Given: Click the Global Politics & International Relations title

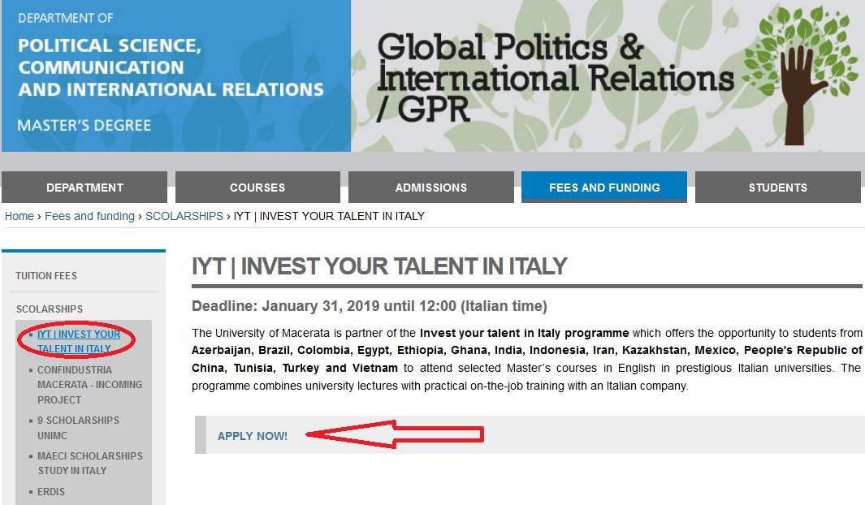Looking at the screenshot, I should (x=555, y=77).
